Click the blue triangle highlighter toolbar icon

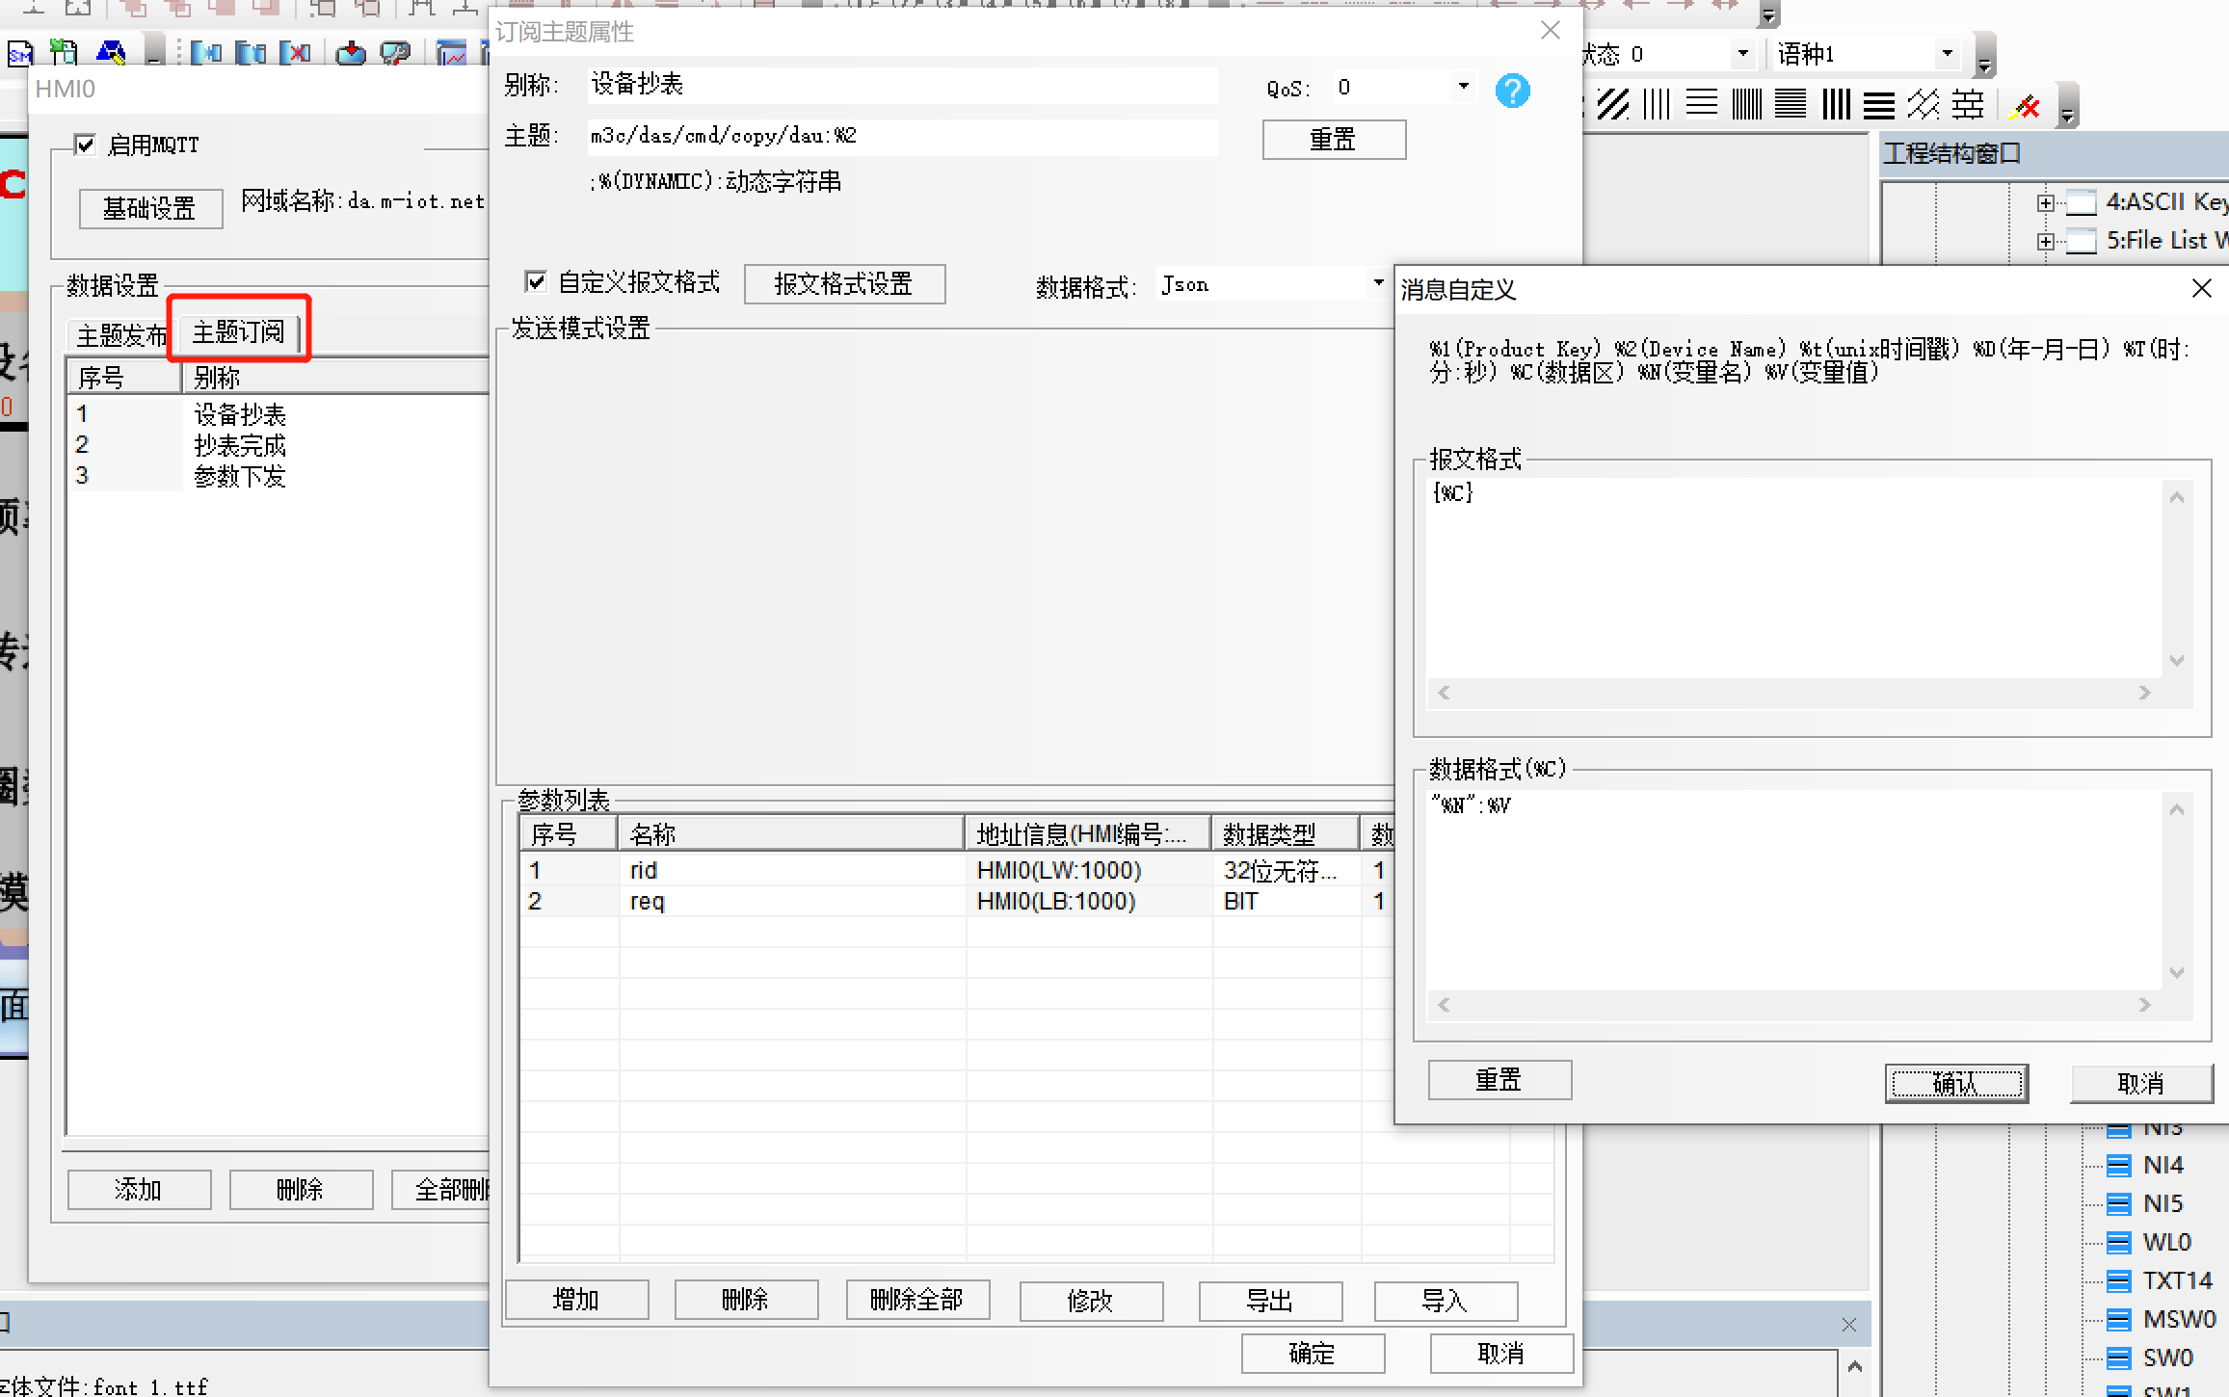(x=111, y=52)
